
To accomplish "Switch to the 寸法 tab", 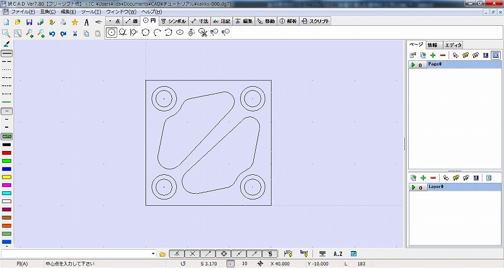I will 200,21.
